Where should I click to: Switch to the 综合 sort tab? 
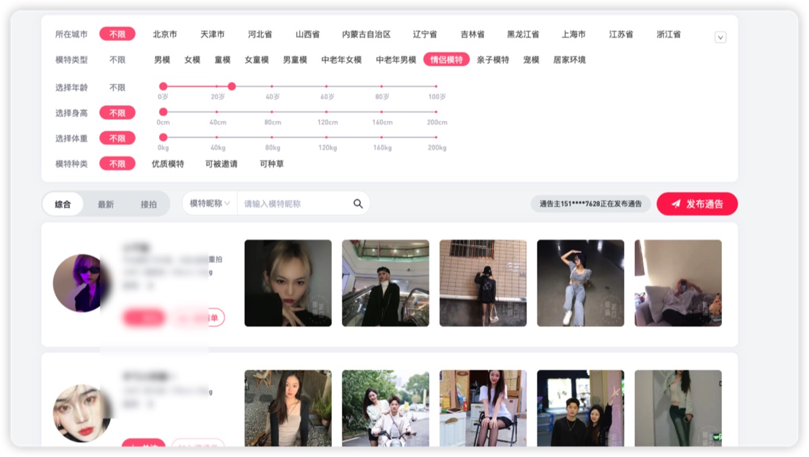(x=63, y=204)
